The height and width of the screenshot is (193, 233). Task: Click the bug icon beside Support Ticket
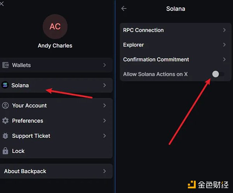[x=5, y=136]
